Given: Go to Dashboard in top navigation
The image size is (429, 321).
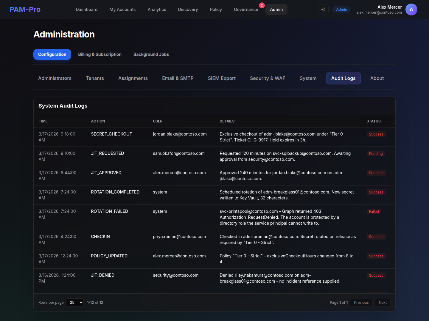Looking at the screenshot, I should pos(87,10).
